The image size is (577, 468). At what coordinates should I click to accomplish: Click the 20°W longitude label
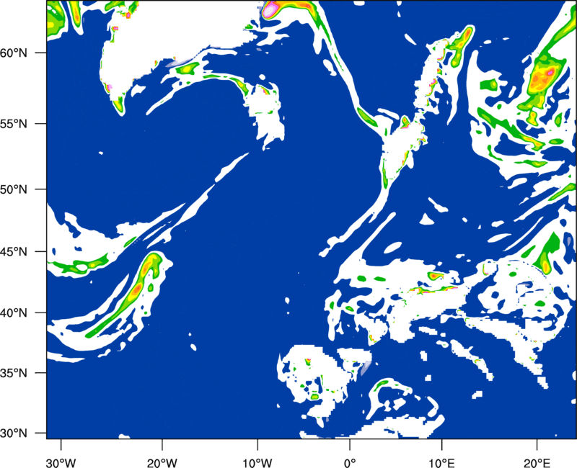pos(162,463)
